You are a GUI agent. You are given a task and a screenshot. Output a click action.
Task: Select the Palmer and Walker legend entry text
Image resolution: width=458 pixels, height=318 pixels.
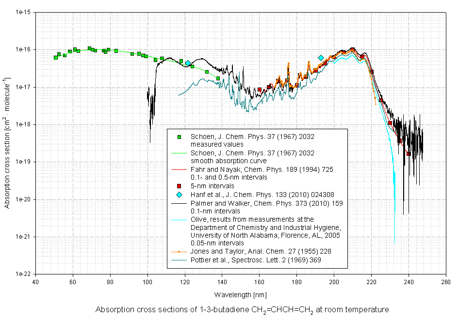click(x=266, y=203)
